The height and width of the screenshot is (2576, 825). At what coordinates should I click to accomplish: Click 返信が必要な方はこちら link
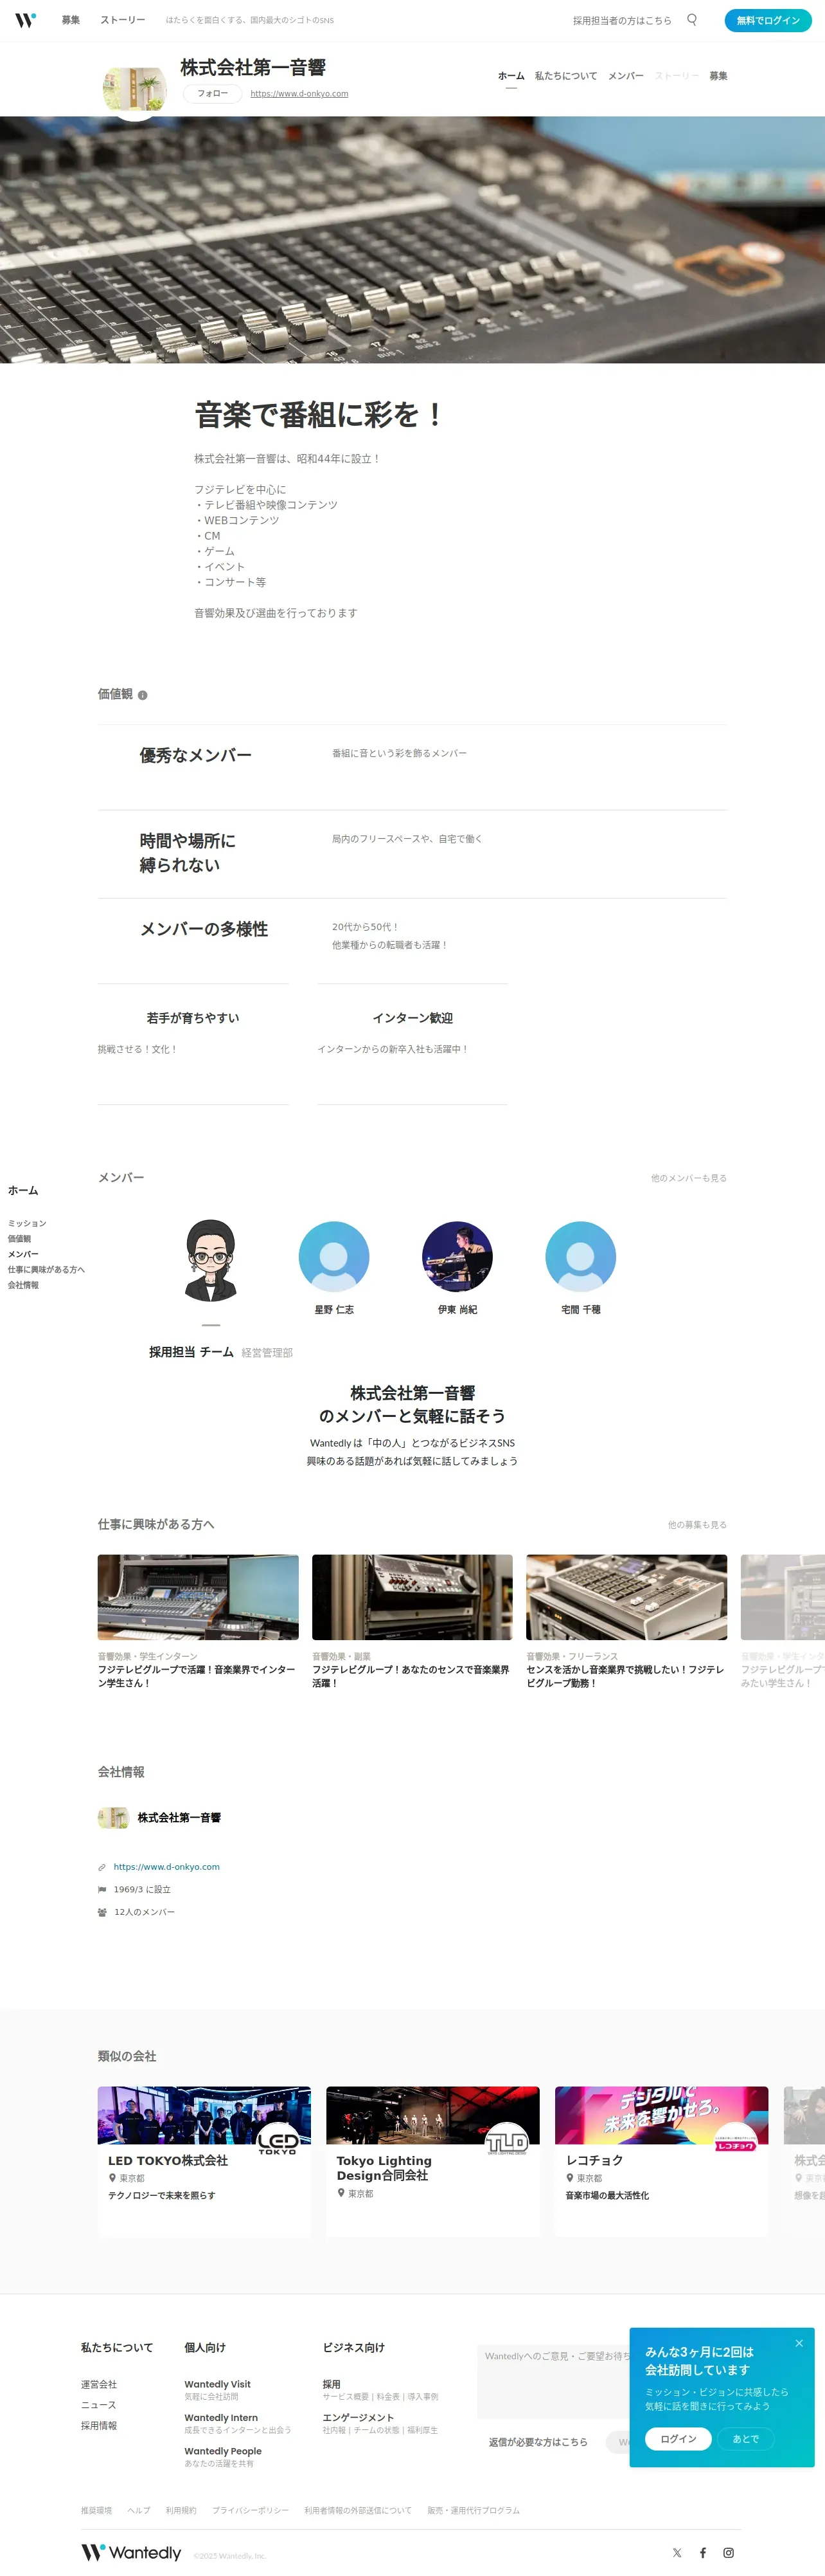(x=537, y=2442)
